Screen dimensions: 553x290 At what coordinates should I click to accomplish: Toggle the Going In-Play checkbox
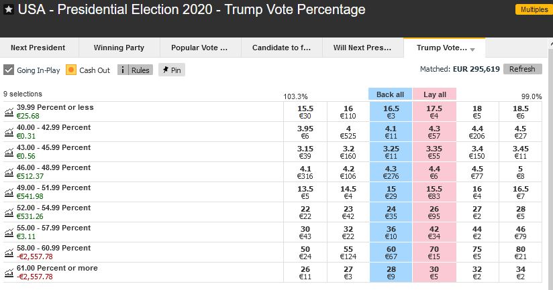(9, 70)
